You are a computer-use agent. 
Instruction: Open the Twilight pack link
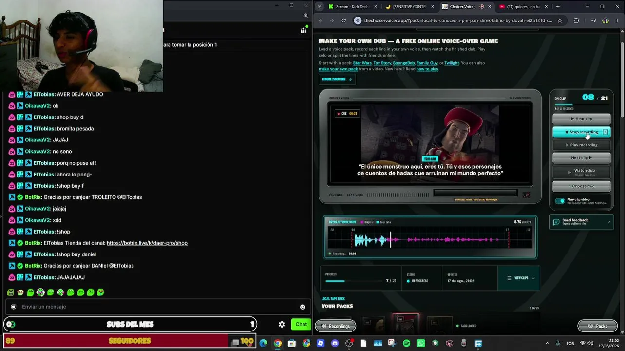click(x=452, y=63)
